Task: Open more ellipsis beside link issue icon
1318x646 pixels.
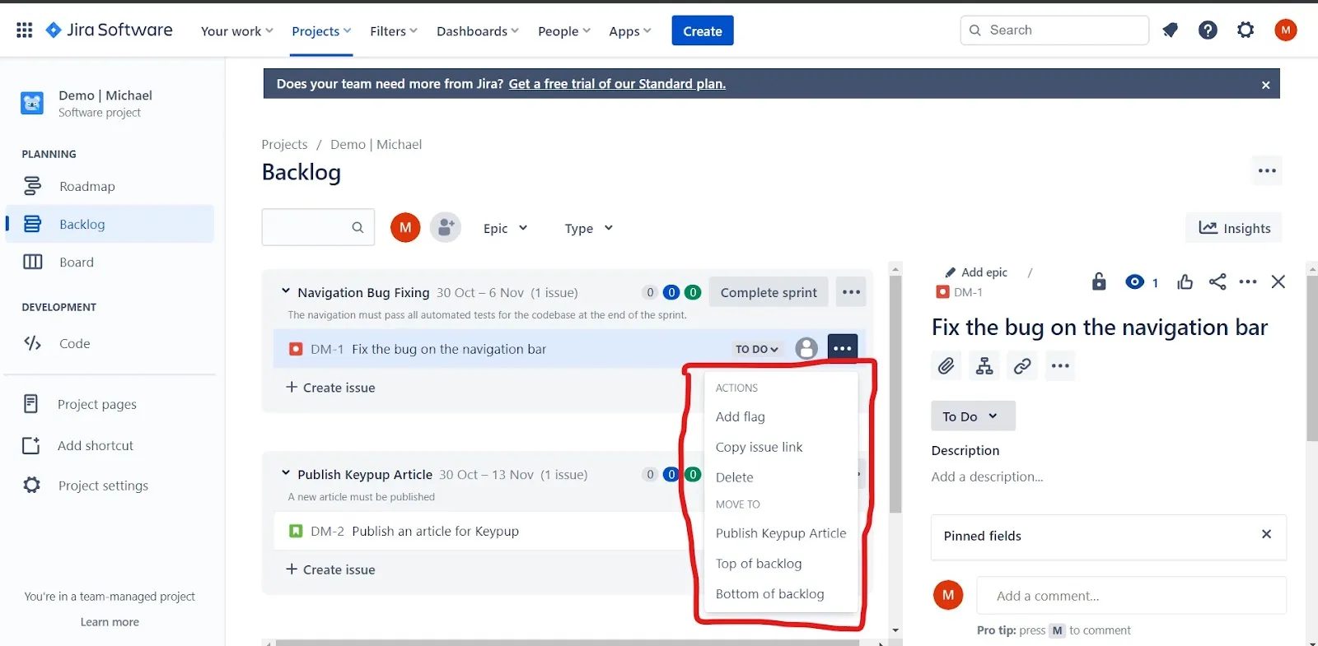Action: tap(1060, 365)
